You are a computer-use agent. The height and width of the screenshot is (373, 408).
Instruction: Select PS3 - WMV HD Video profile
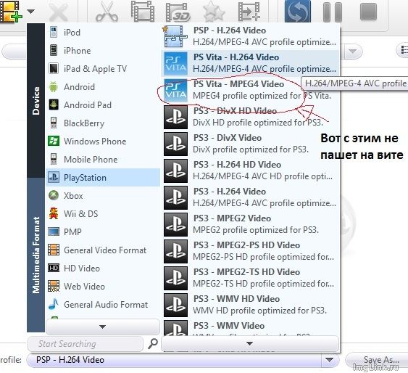[x=250, y=305]
